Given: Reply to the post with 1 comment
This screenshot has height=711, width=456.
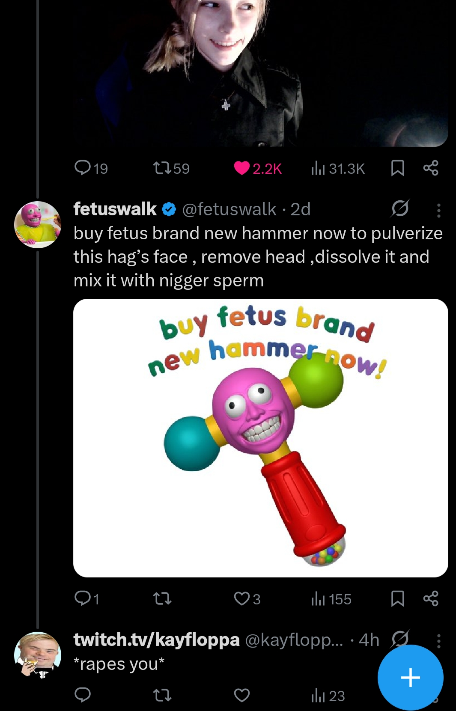Looking at the screenshot, I should point(87,598).
